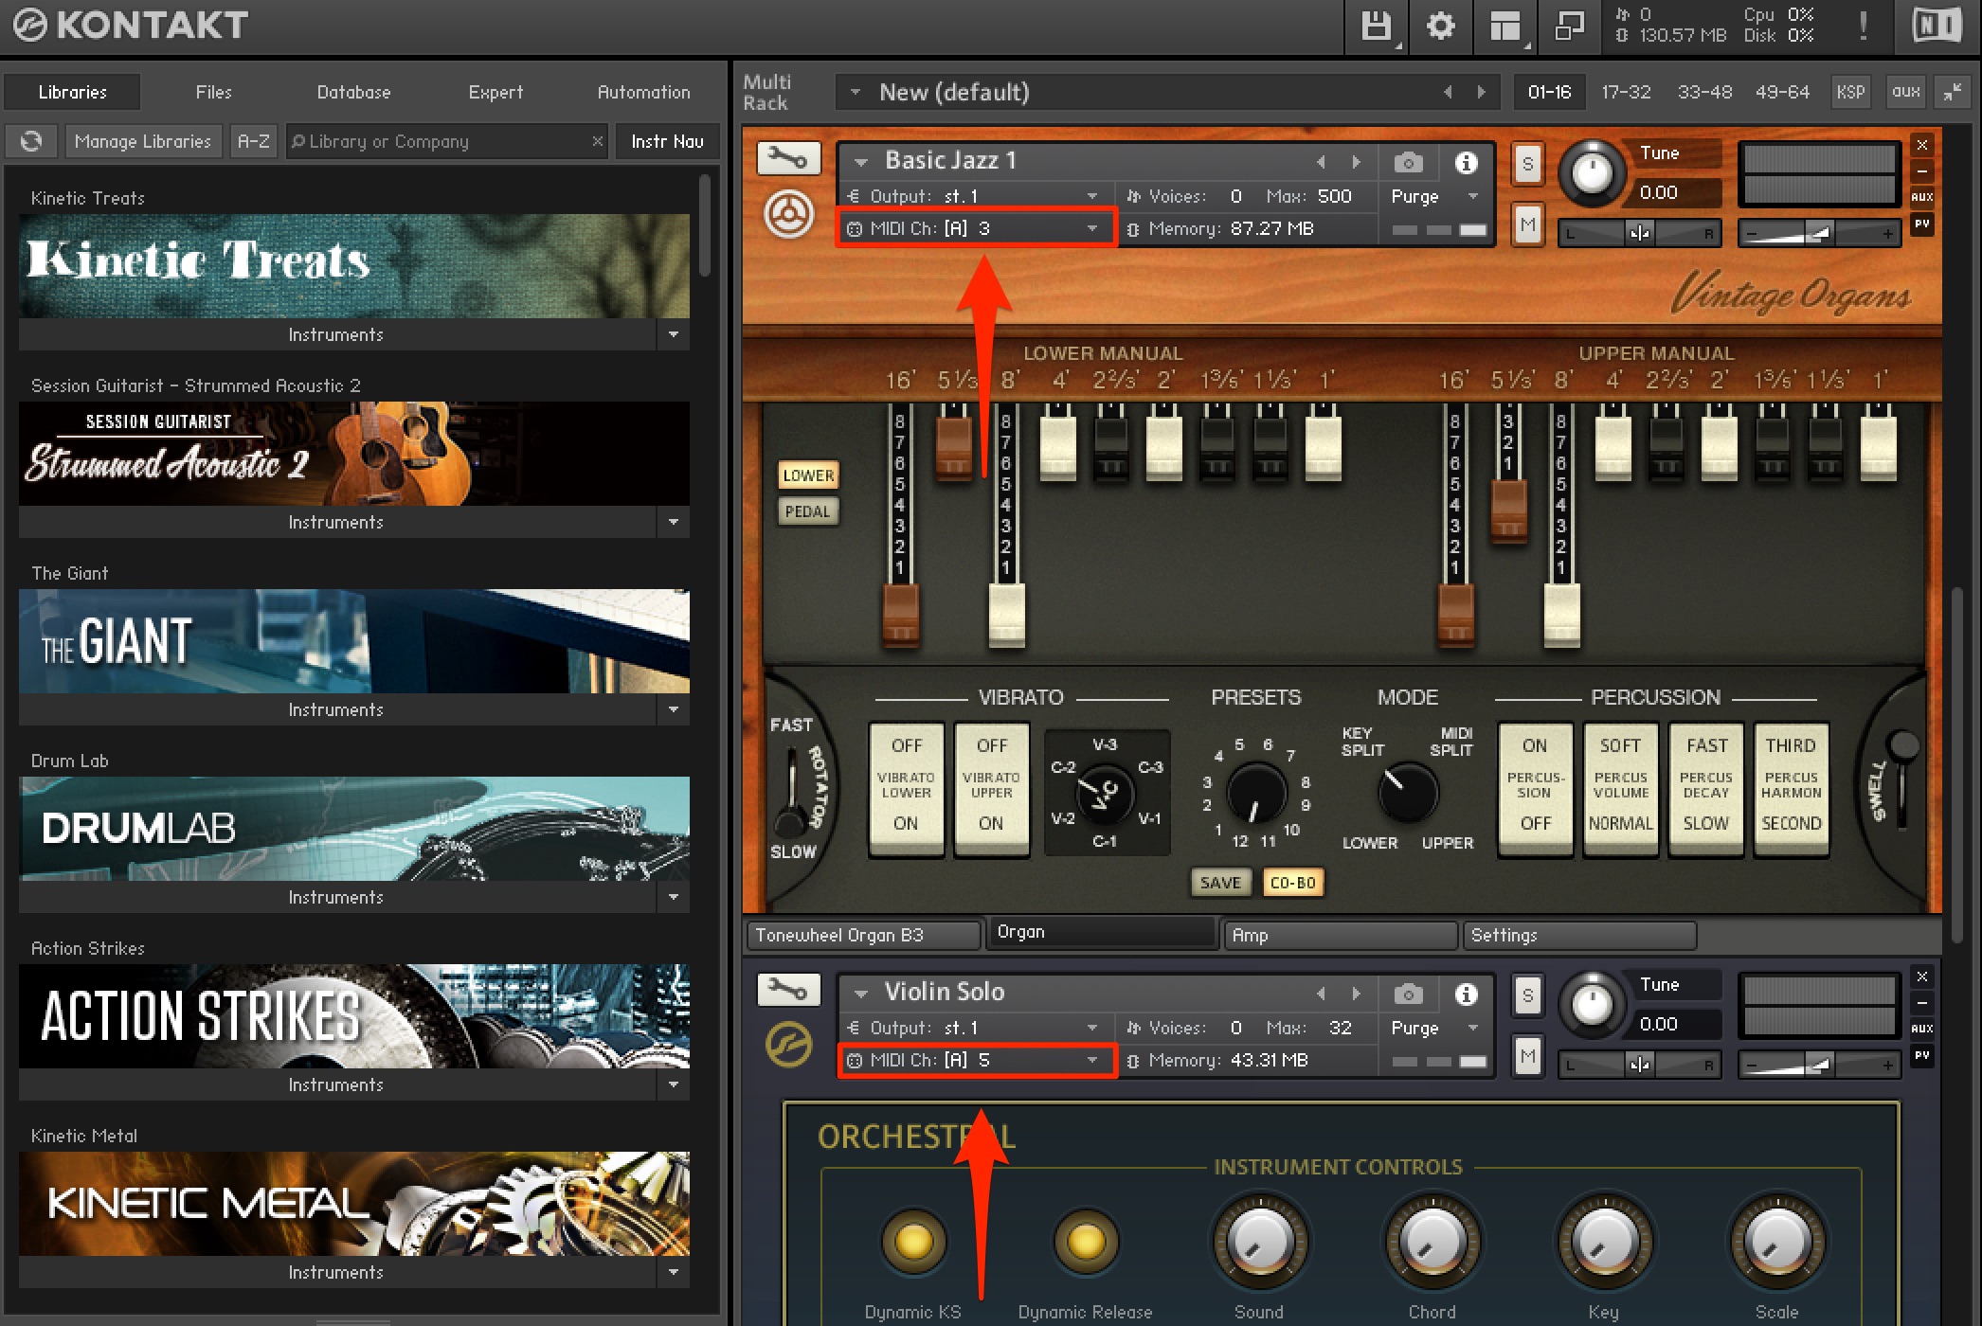This screenshot has width=1982, height=1326.
Task: Click the presets SAVE button
Action: (x=1220, y=882)
